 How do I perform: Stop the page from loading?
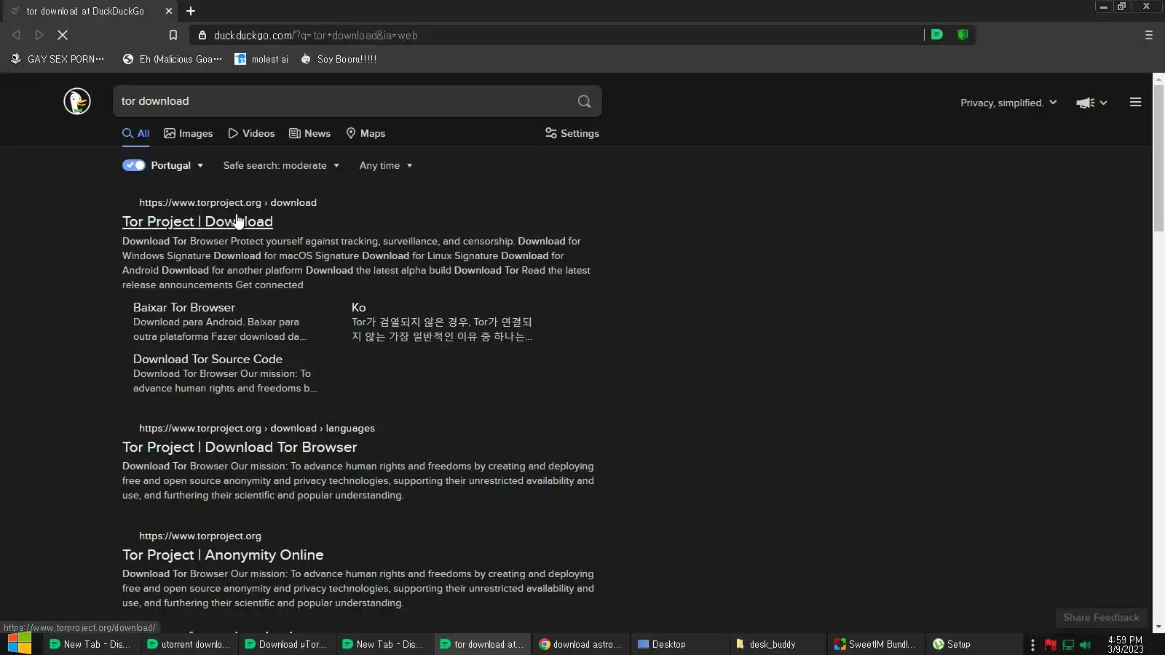[63, 35]
